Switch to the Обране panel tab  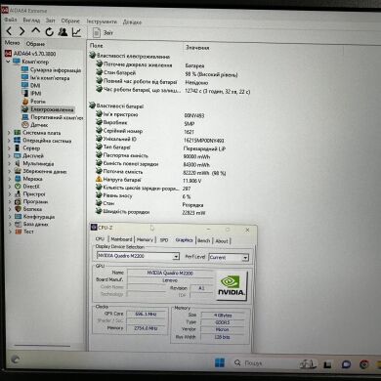click(x=35, y=44)
